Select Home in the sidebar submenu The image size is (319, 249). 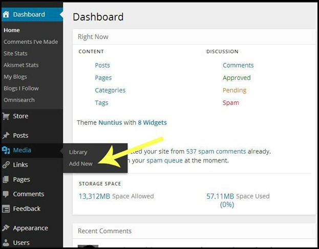tap(12, 30)
